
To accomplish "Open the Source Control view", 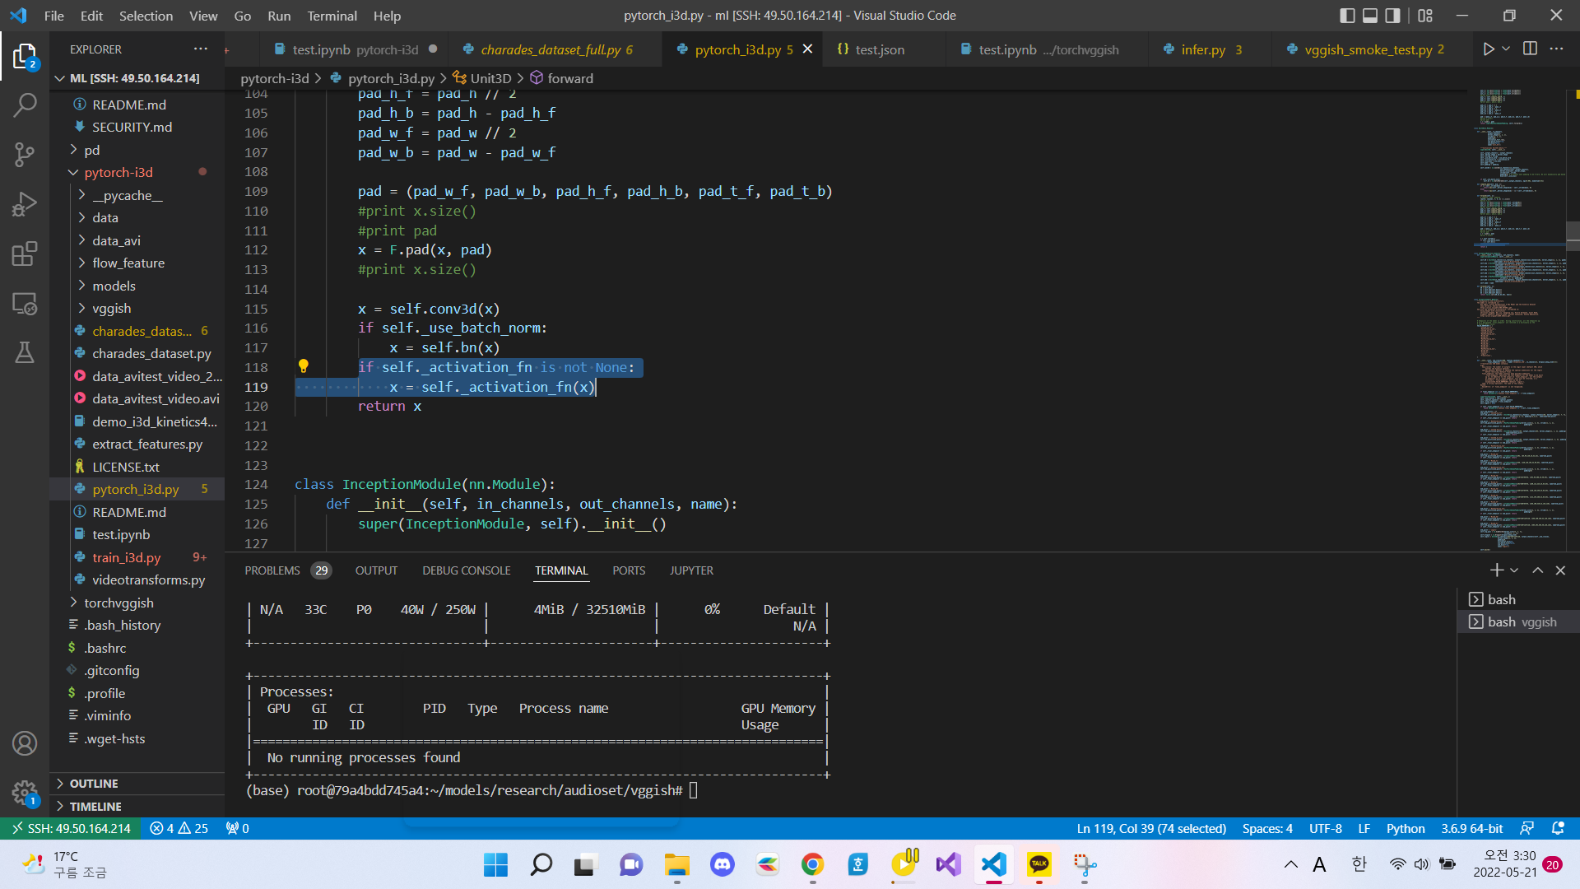I will pyautogui.click(x=25, y=155).
